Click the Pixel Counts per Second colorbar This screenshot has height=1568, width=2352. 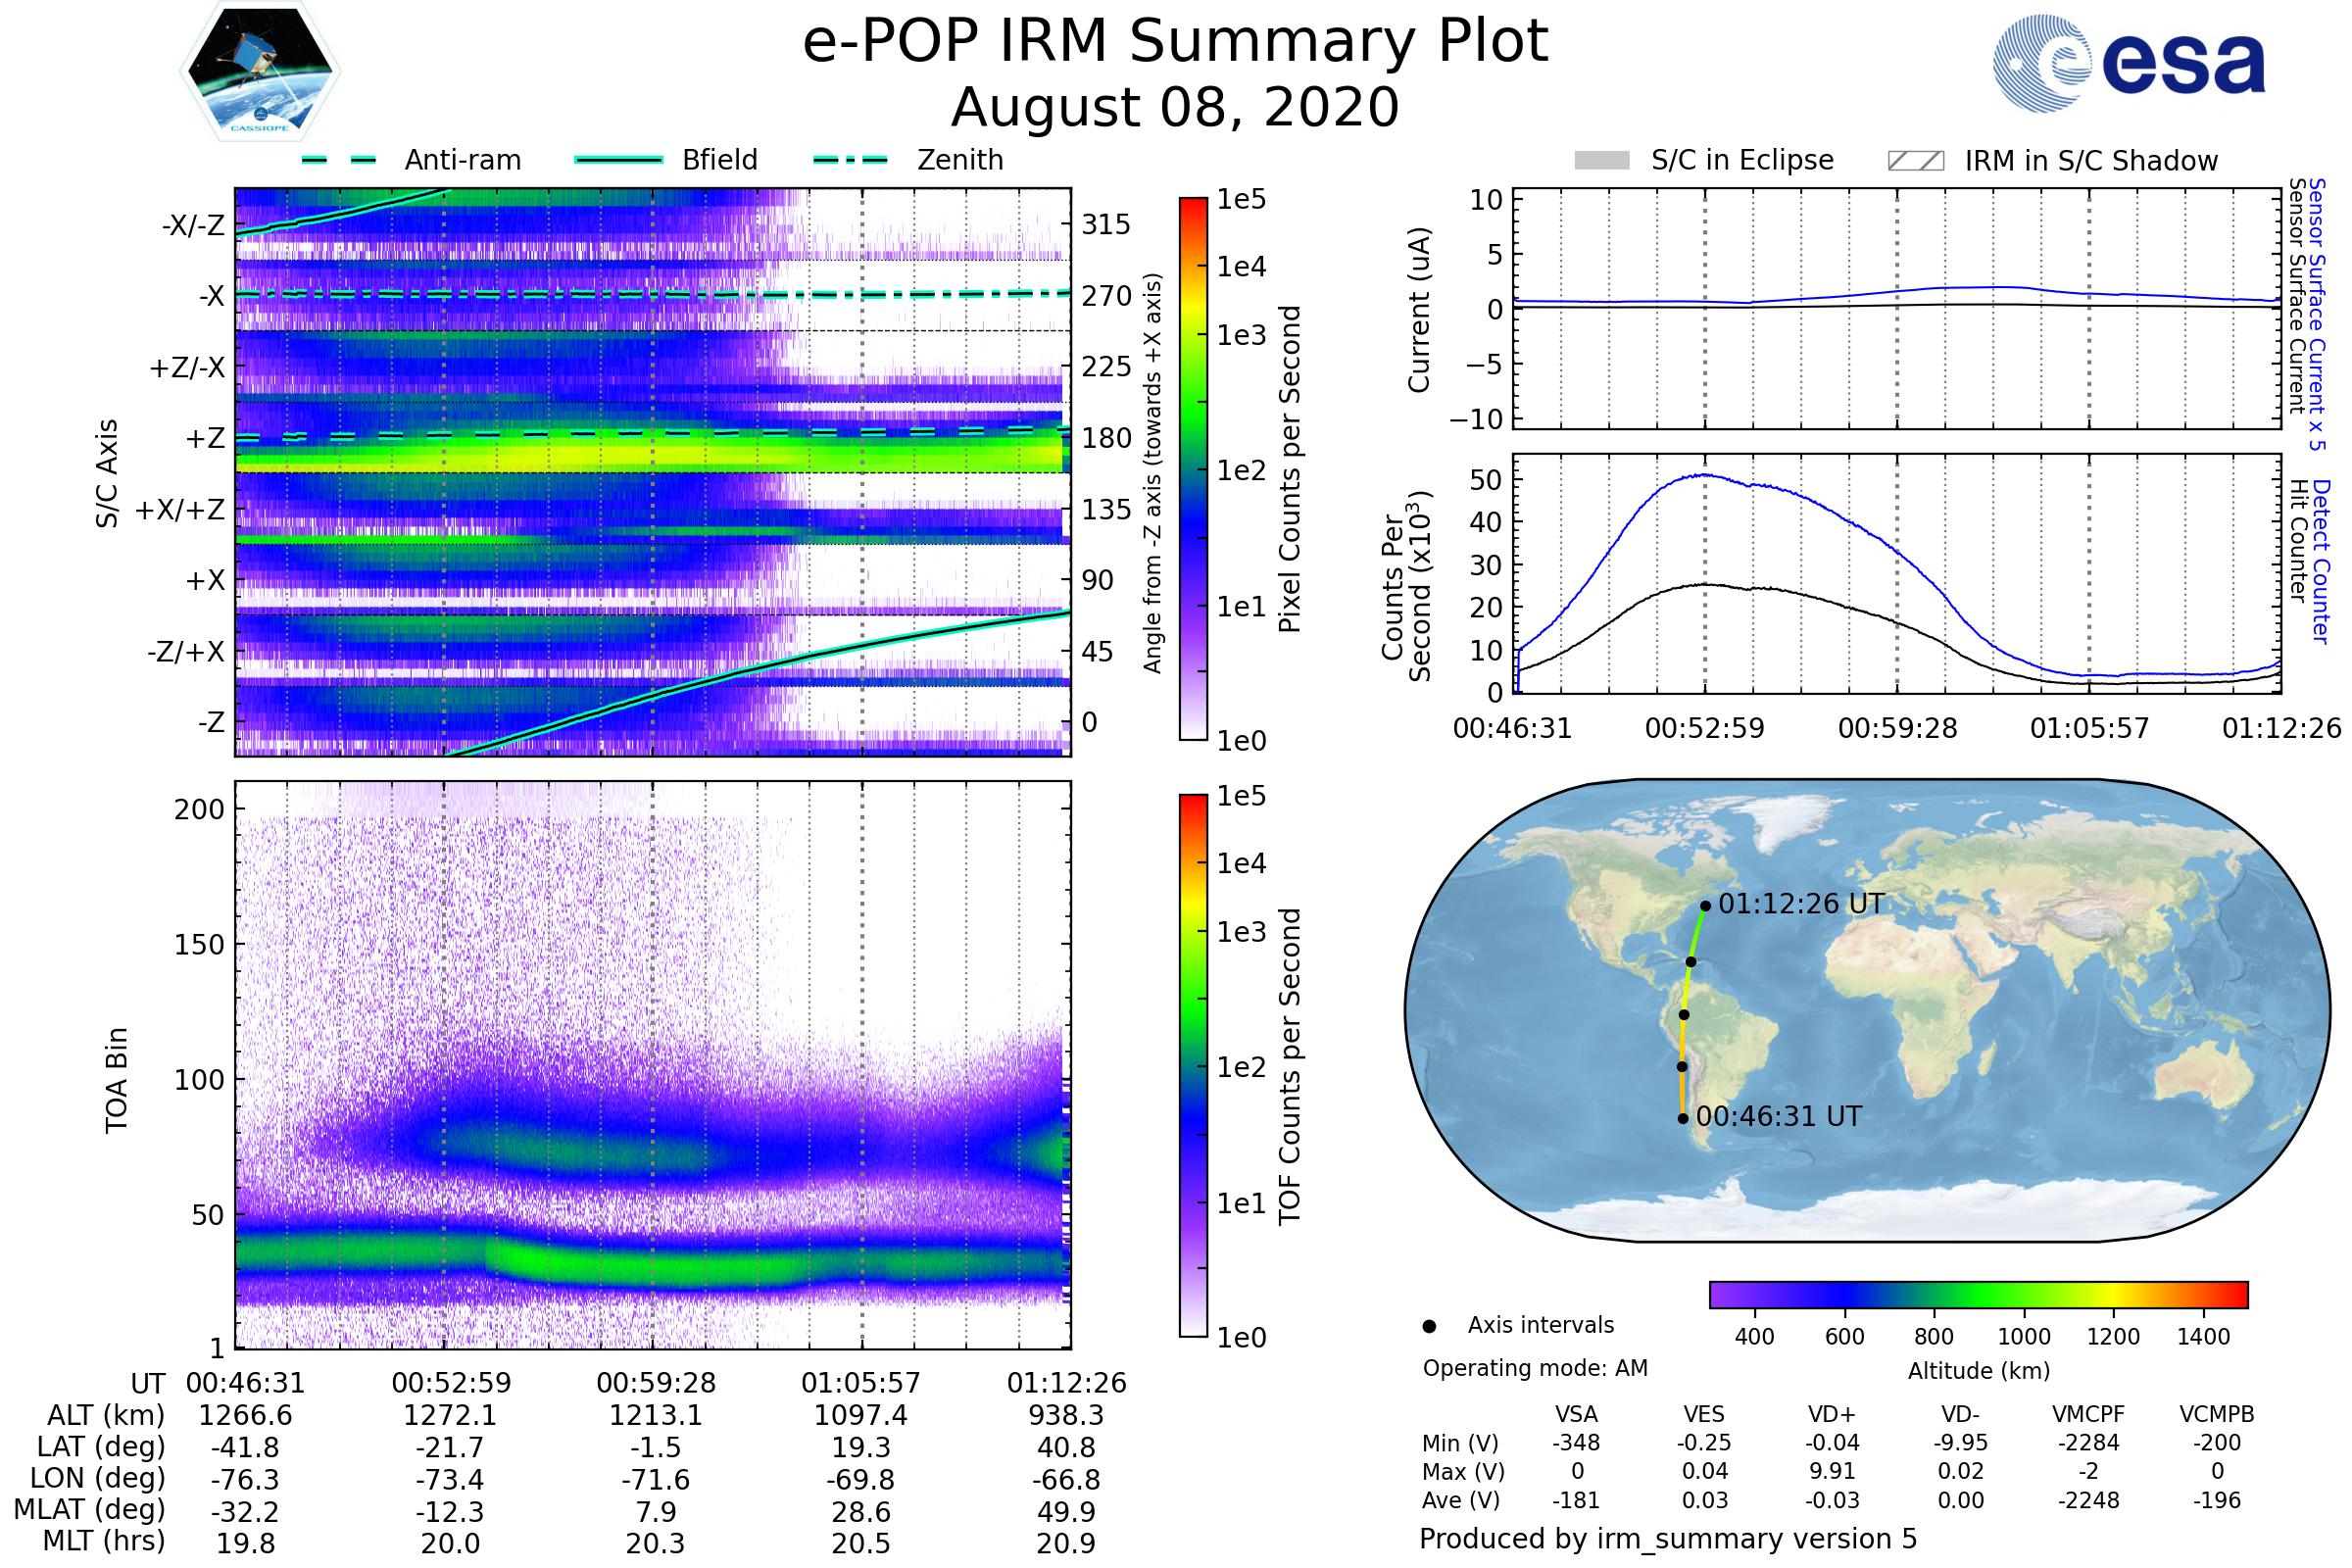pyautogui.click(x=1193, y=468)
